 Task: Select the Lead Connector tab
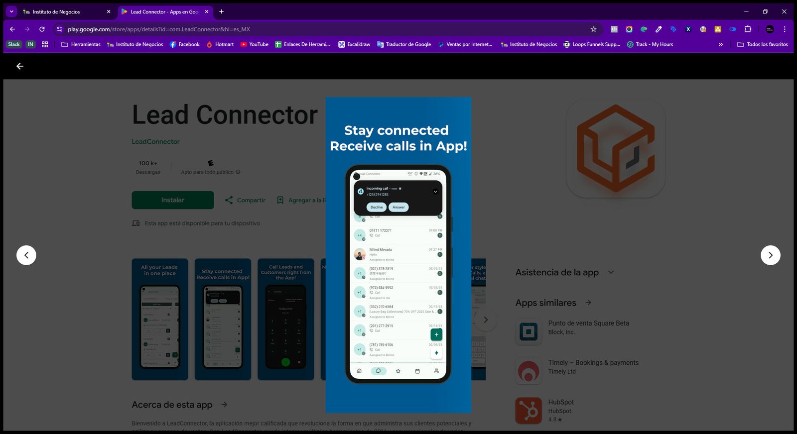[160, 11]
